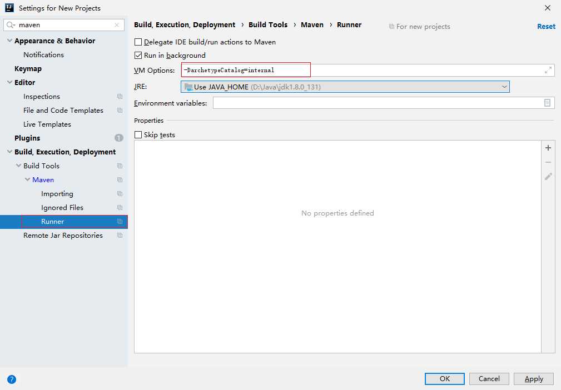Open Inspections settings
The width and height of the screenshot is (561, 390).
click(42, 97)
